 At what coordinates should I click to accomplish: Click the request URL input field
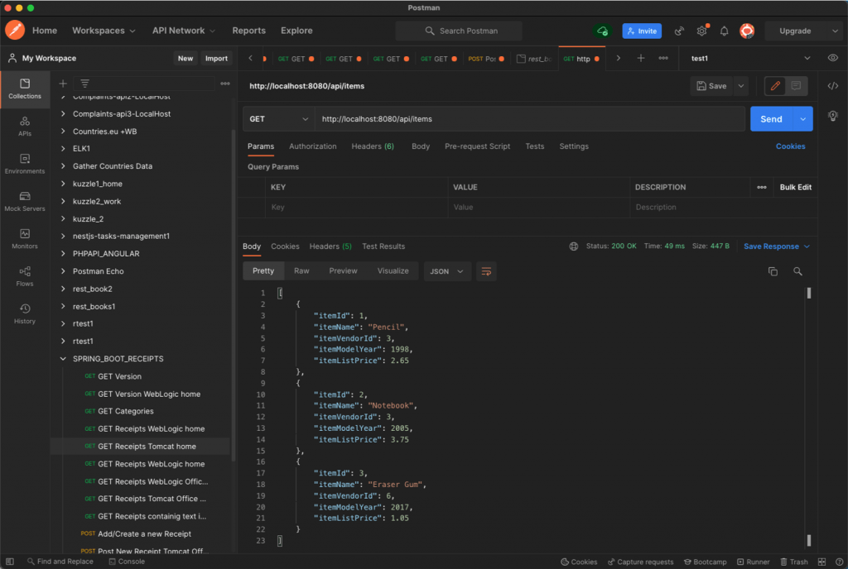point(530,119)
